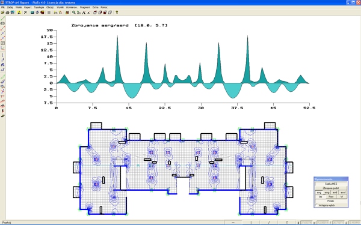The width and height of the screenshot is (361, 225).
Task: Open the Raport menu
Action: [28, 7]
